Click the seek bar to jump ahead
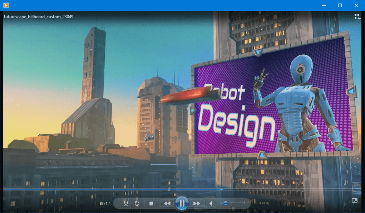 click(x=182, y=189)
